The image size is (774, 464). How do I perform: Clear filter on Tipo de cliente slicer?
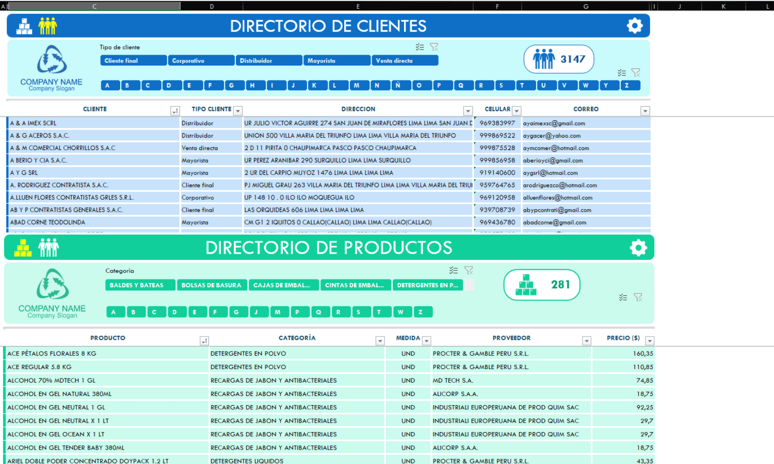click(434, 47)
